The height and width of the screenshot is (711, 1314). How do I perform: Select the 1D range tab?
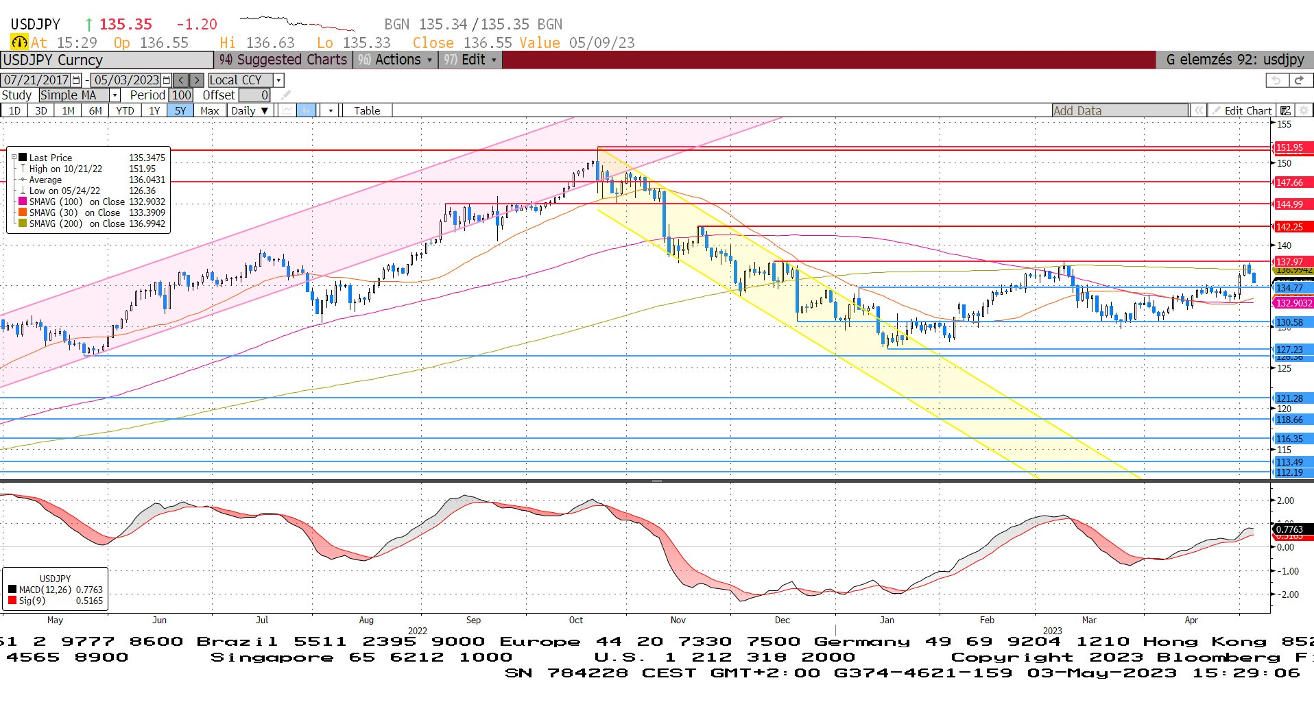click(14, 110)
